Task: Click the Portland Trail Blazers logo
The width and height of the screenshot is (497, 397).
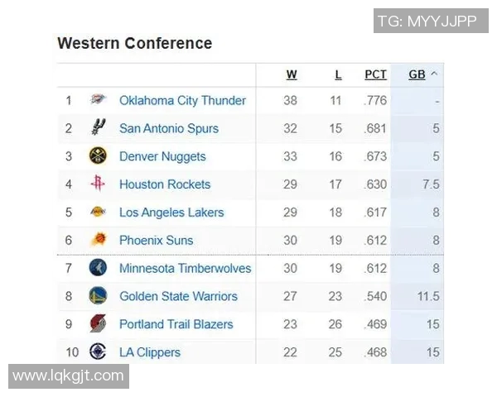Action: [x=98, y=324]
